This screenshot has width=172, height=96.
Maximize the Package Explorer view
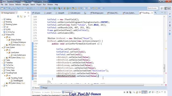28,13
